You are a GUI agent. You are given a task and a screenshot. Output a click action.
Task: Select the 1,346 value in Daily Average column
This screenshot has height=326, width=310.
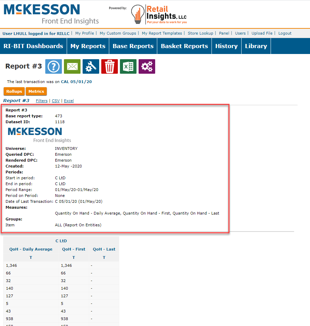click(x=11, y=265)
